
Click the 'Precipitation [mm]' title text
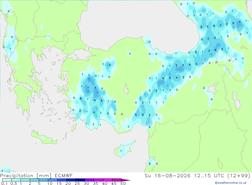(x=26, y=176)
